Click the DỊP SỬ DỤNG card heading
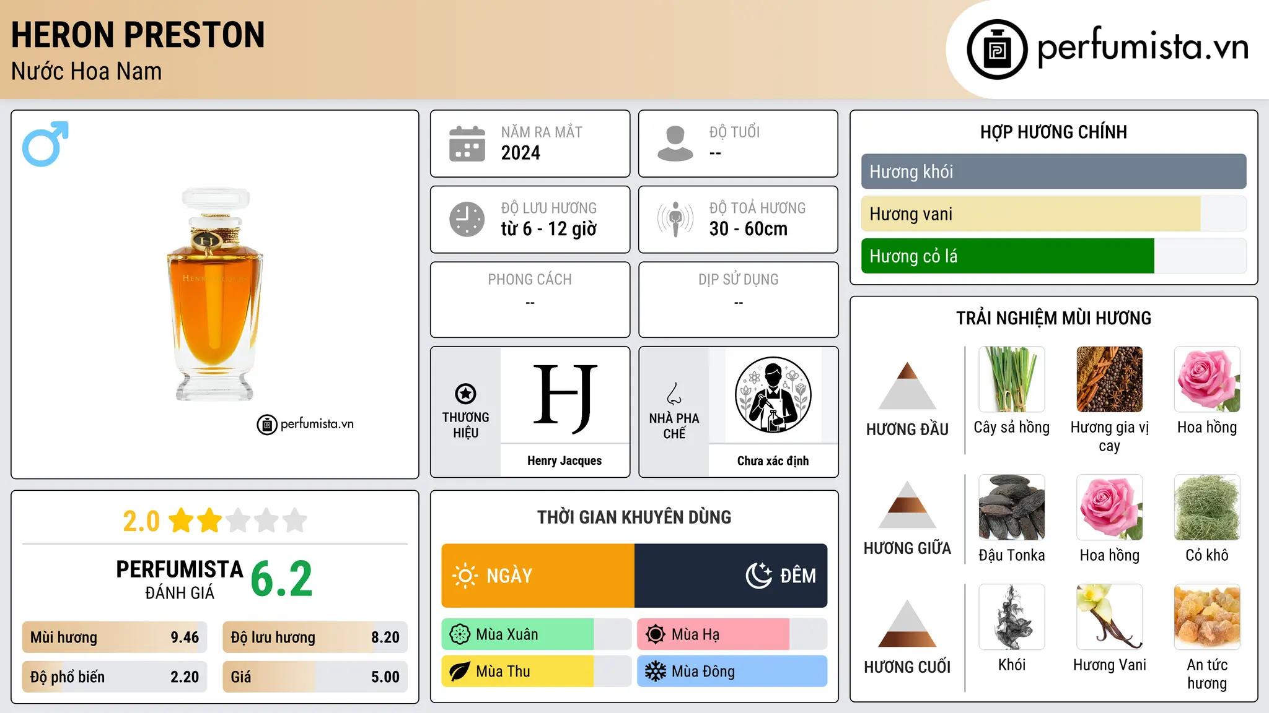Screen dimensions: 1269x713 point(739,280)
